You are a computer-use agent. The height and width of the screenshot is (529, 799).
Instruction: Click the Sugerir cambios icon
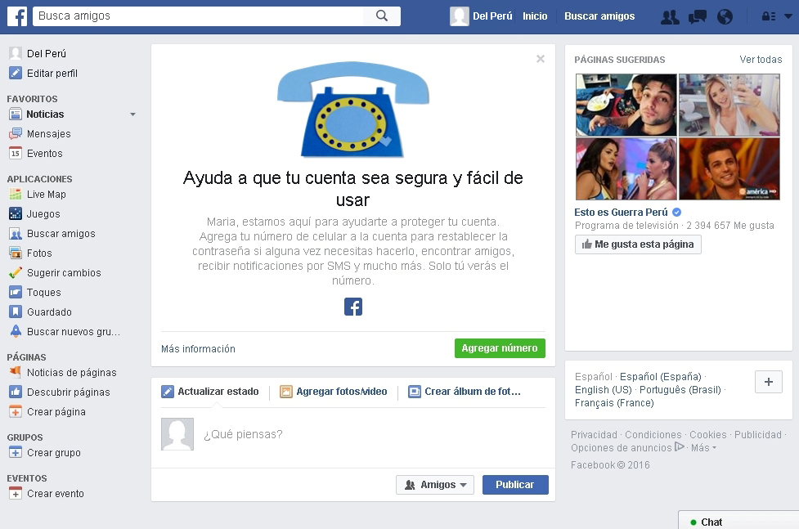(x=16, y=272)
